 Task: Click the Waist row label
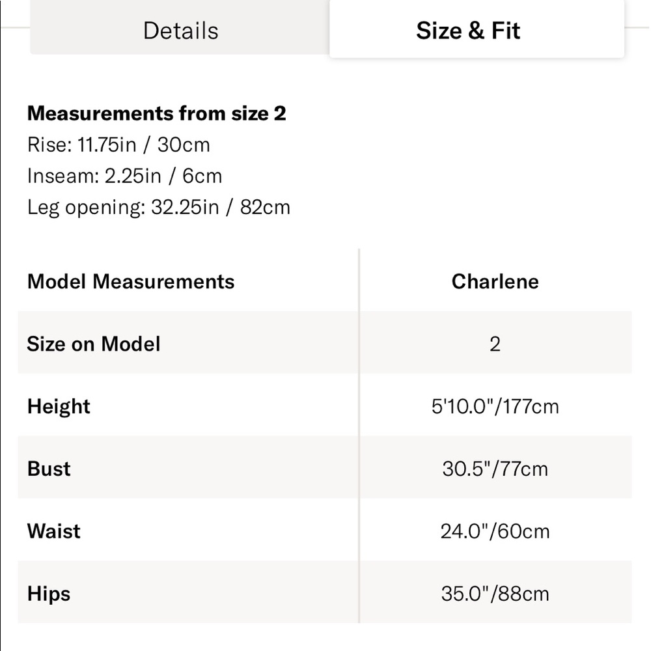tap(53, 531)
